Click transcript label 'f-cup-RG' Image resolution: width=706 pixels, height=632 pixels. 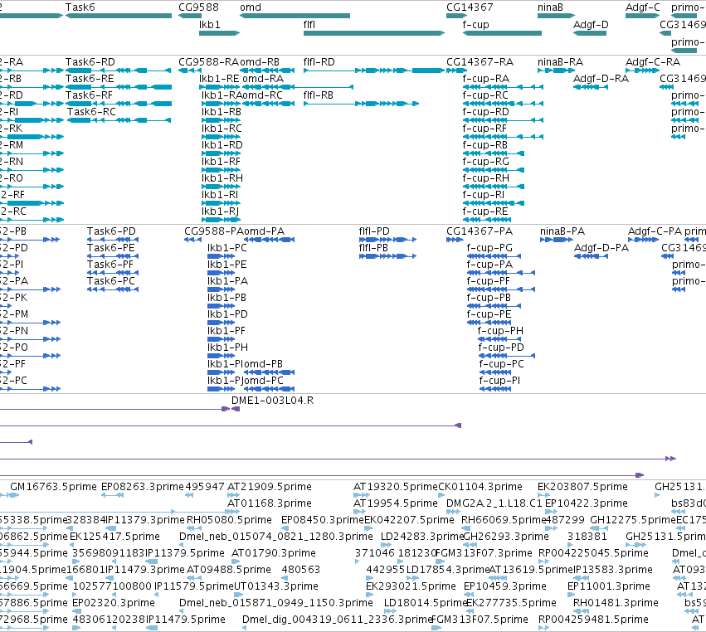(x=486, y=161)
